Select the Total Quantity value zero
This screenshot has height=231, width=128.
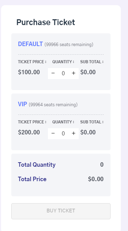102,165
